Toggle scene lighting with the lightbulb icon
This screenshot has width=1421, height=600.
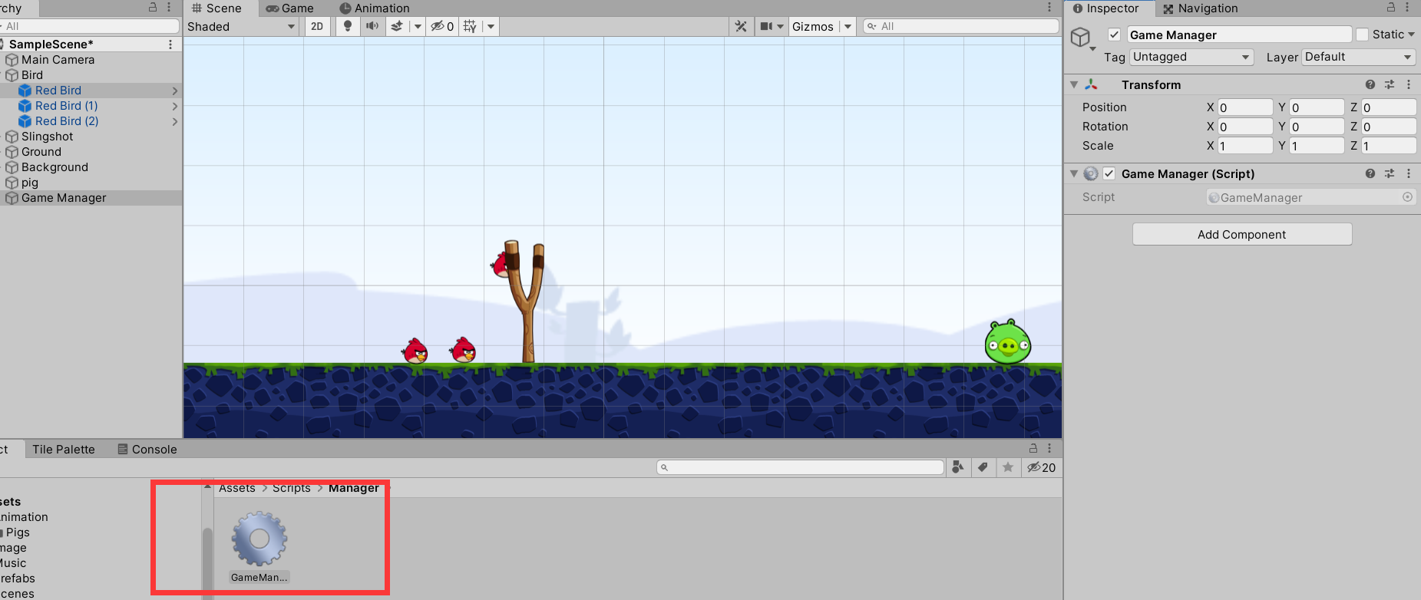coord(348,26)
